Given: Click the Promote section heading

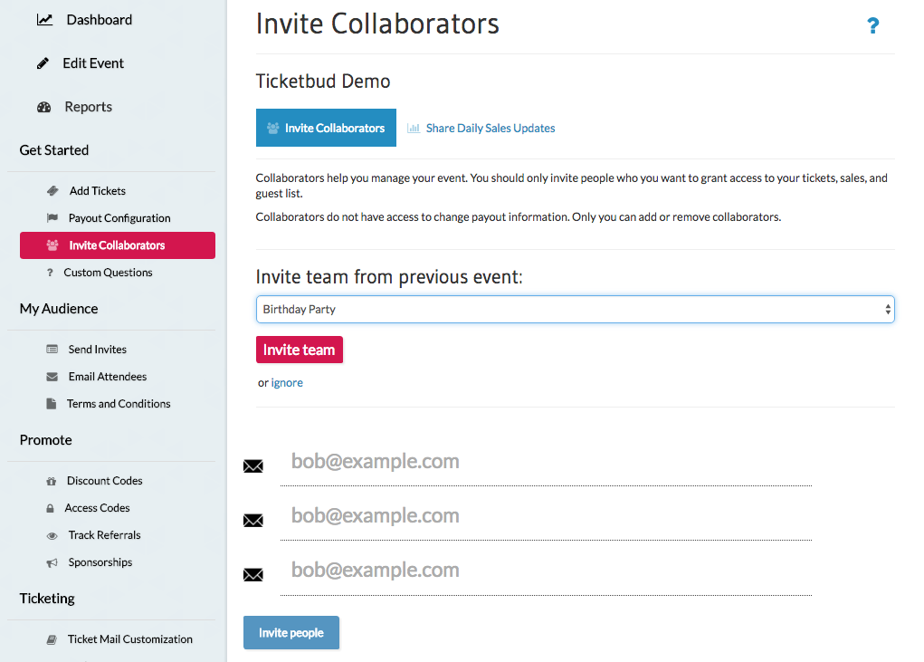Looking at the screenshot, I should [46, 440].
